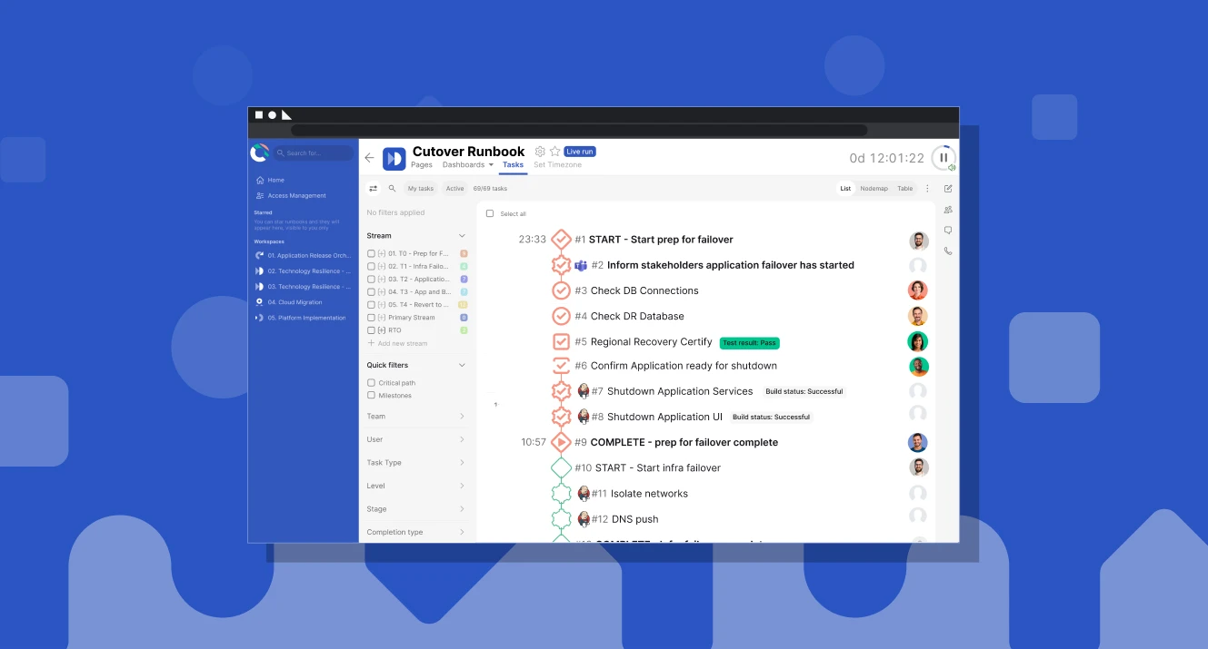
Task: Click the My tasks filter button
Action: [420, 189]
